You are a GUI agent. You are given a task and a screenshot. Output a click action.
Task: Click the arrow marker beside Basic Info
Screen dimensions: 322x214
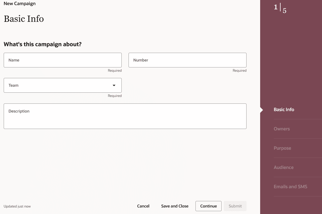(262, 109)
